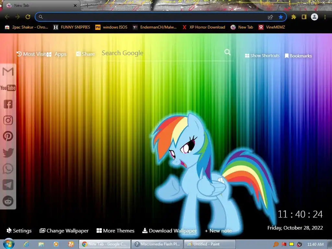Viewport: 332px width, 249px height.
Task: Reload the current page
Action: 28,17
